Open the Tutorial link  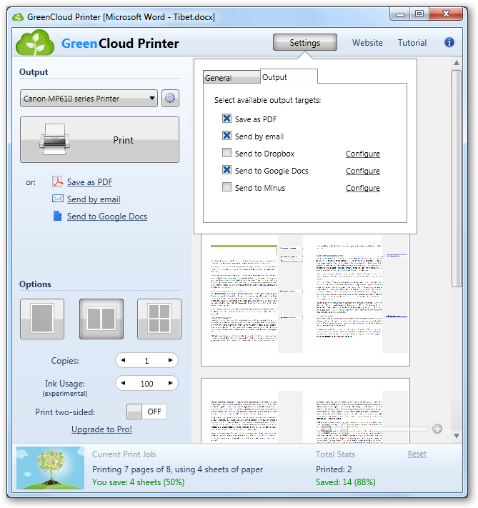(412, 43)
